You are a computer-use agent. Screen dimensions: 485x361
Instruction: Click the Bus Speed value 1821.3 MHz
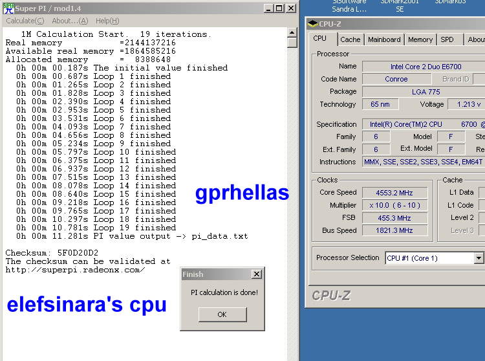coord(394,230)
